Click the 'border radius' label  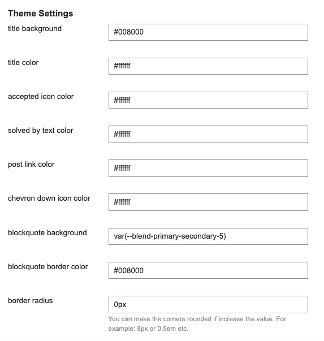pyautogui.click(x=30, y=300)
